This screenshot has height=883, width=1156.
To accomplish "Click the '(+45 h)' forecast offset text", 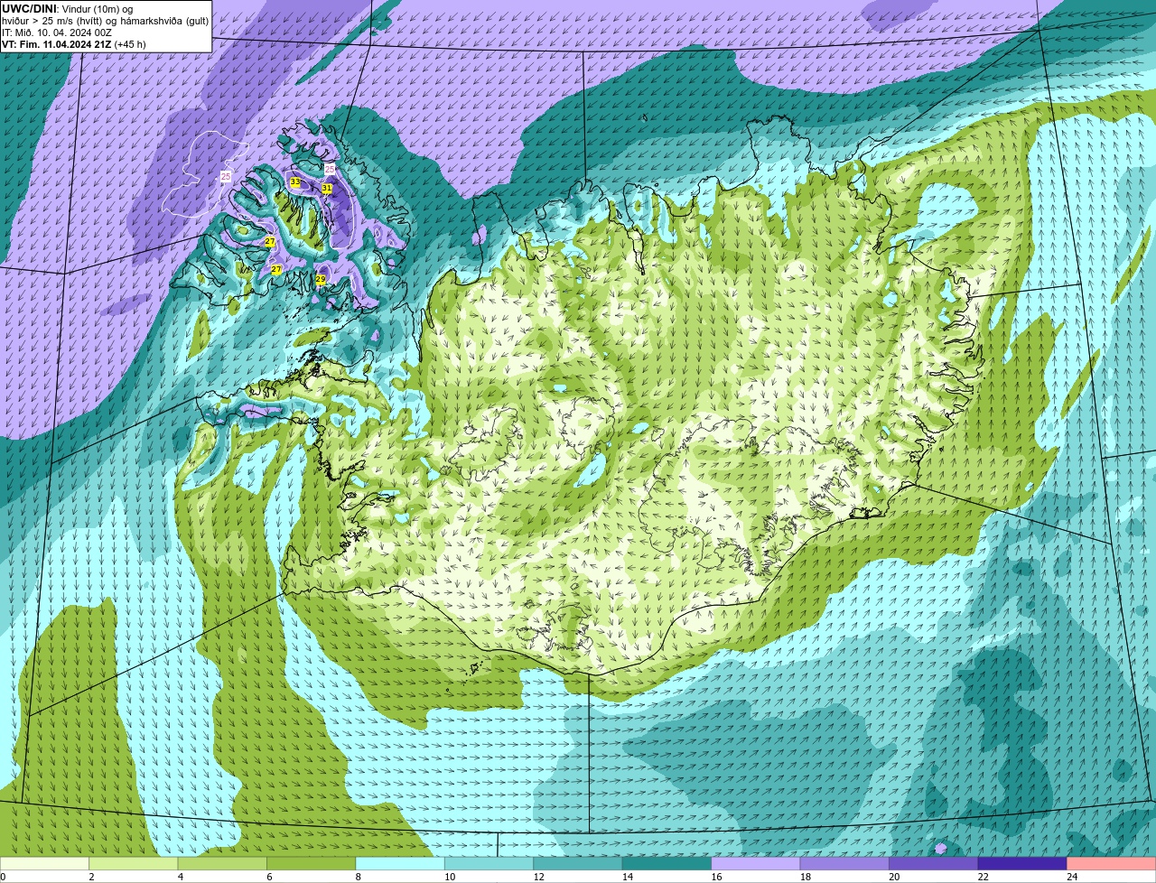I will point(130,43).
